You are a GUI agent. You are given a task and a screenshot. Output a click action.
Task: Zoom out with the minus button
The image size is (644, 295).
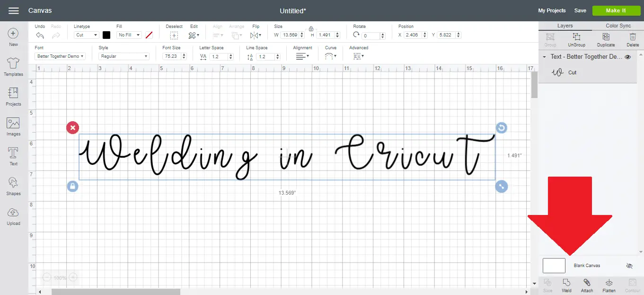(x=47, y=278)
